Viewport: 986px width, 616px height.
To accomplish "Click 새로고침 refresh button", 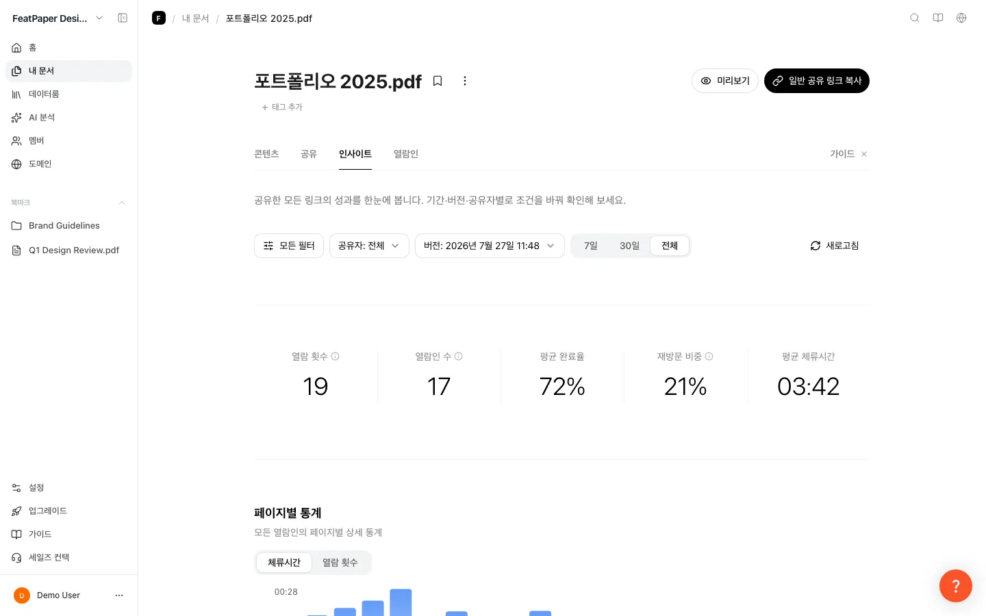I will [835, 246].
